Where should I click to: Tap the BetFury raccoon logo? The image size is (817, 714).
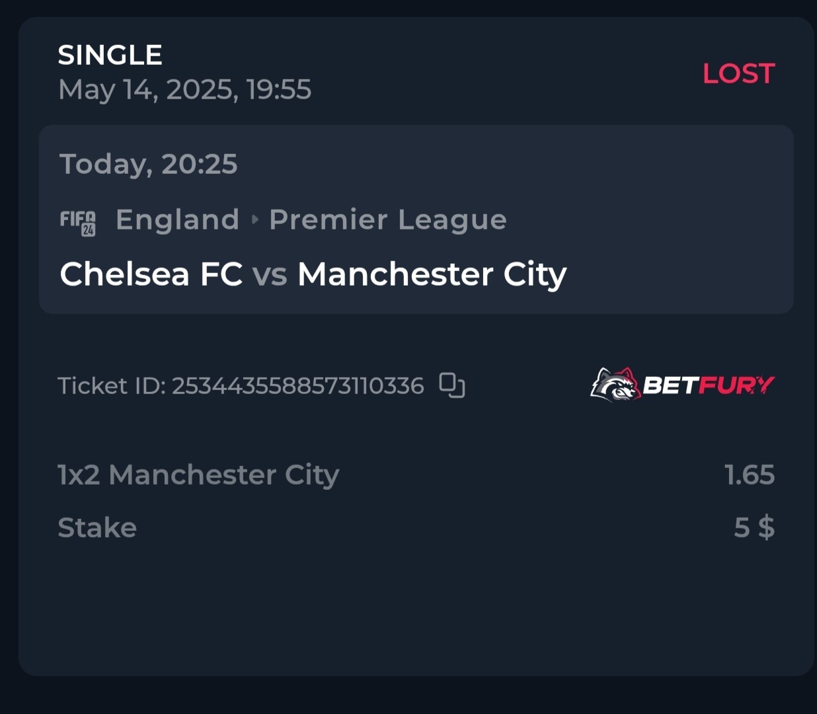pos(615,385)
